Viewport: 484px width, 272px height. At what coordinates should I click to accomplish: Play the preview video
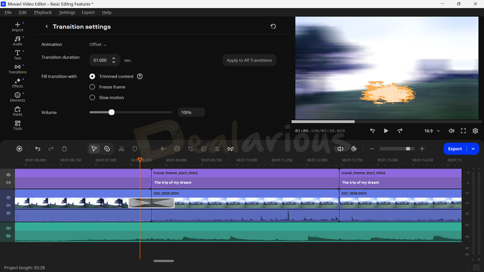tap(386, 131)
